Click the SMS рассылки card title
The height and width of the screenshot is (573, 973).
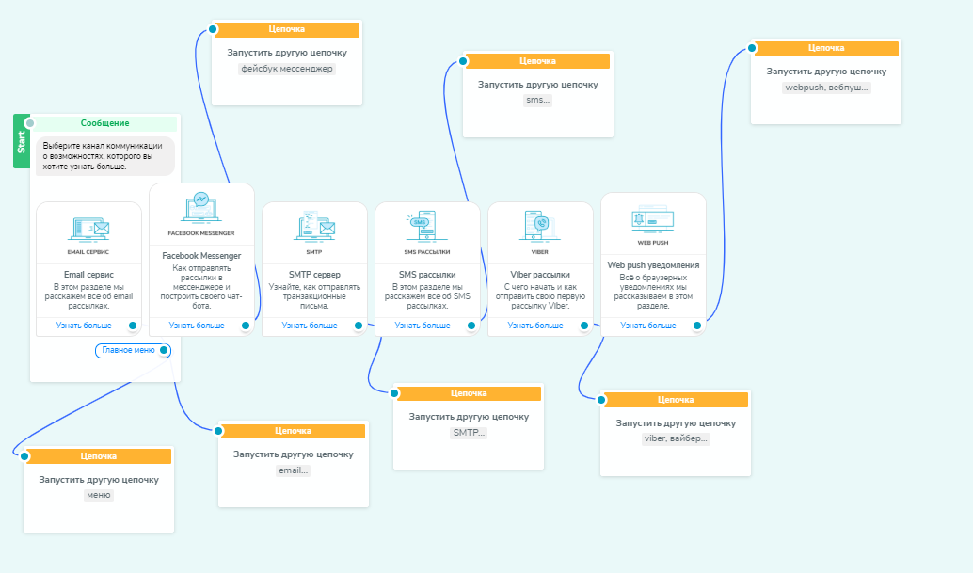(x=427, y=274)
